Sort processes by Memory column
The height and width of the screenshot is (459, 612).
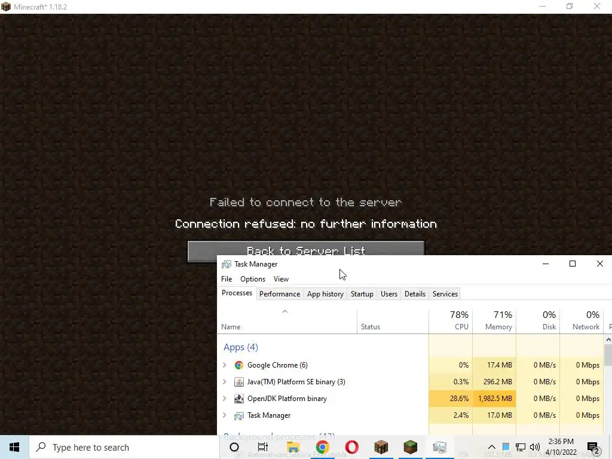(x=494, y=322)
